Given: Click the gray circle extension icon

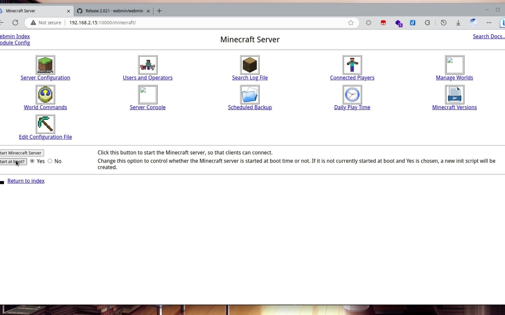Looking at the screenshot, I should coord(369,22).
